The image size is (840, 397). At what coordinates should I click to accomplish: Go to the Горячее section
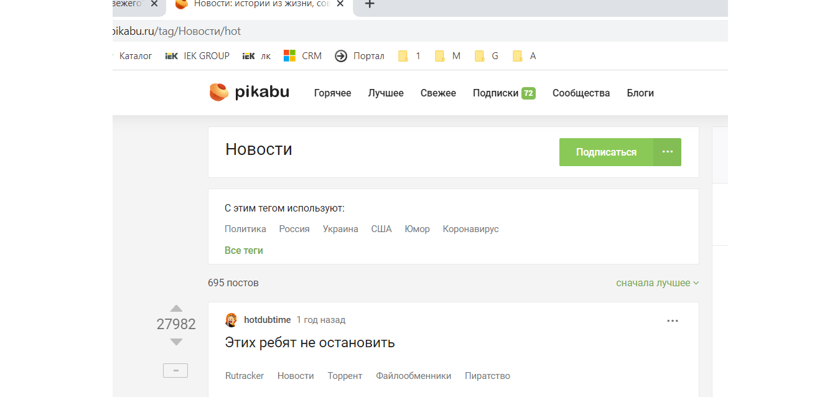[332, 93]
